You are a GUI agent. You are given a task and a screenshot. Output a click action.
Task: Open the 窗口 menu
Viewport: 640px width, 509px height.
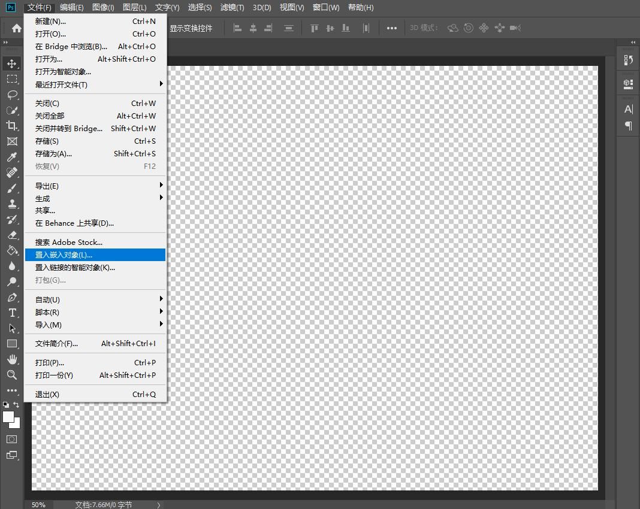[x=326, y=7]
